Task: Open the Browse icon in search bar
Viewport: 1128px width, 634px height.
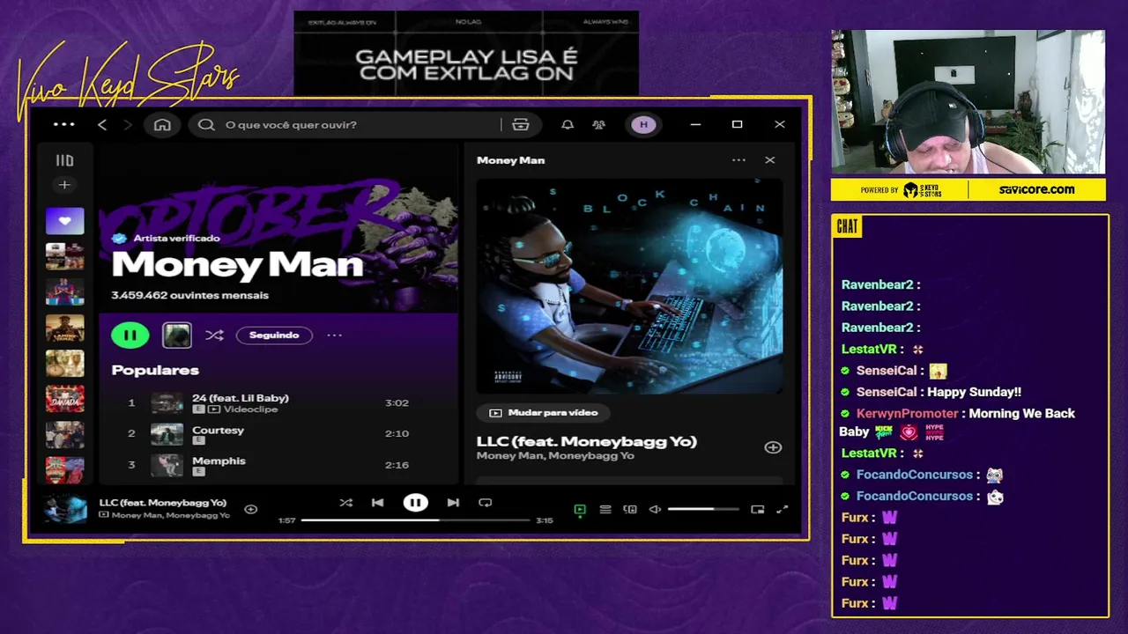Action: pos(521,124)
